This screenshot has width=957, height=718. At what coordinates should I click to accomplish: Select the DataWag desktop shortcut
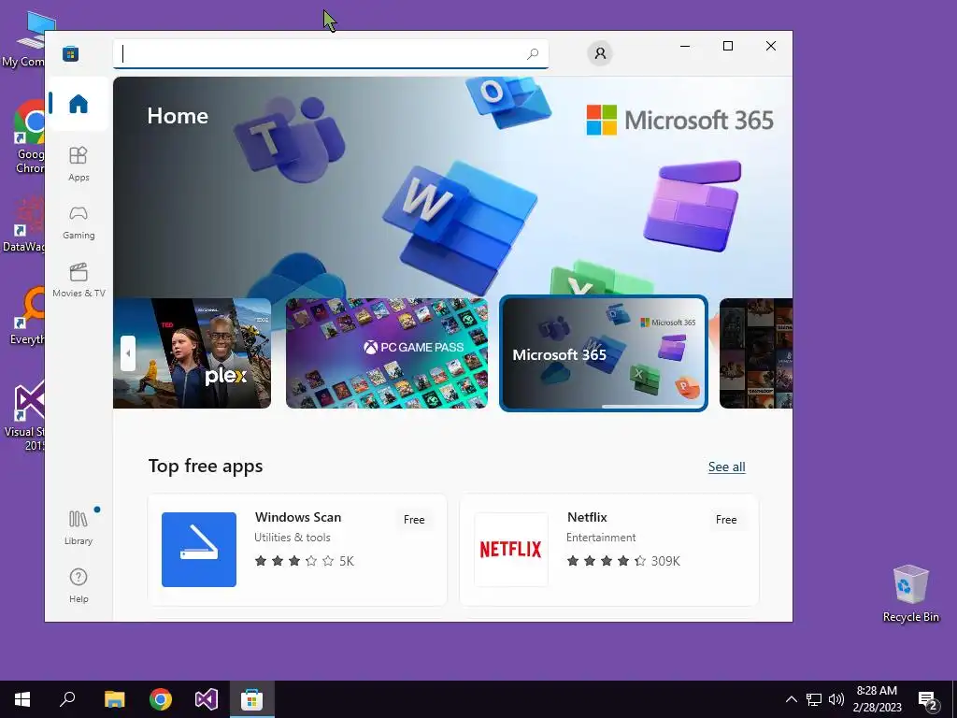(25, 224)
